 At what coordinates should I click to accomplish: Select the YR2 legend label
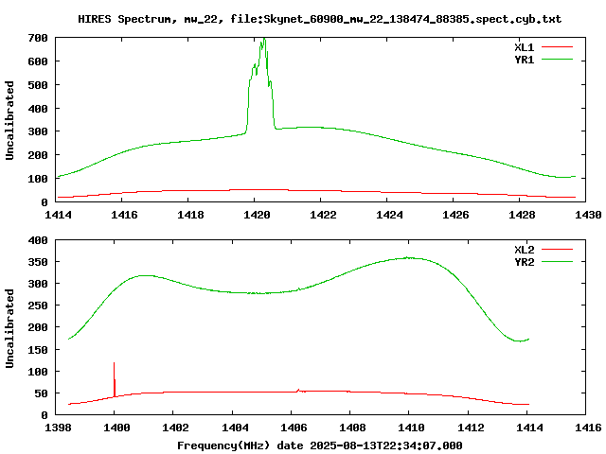(524, 262)
